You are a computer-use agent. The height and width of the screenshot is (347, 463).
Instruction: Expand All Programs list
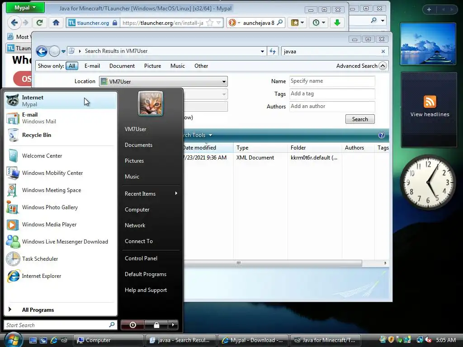[61, 309]
